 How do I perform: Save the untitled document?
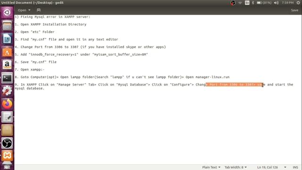[294, 10]
